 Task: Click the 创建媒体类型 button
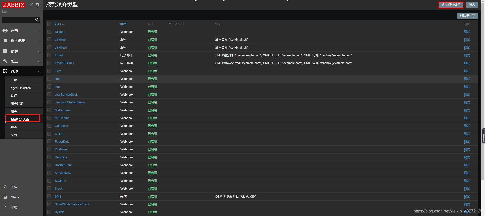click(x=451, y=5)
